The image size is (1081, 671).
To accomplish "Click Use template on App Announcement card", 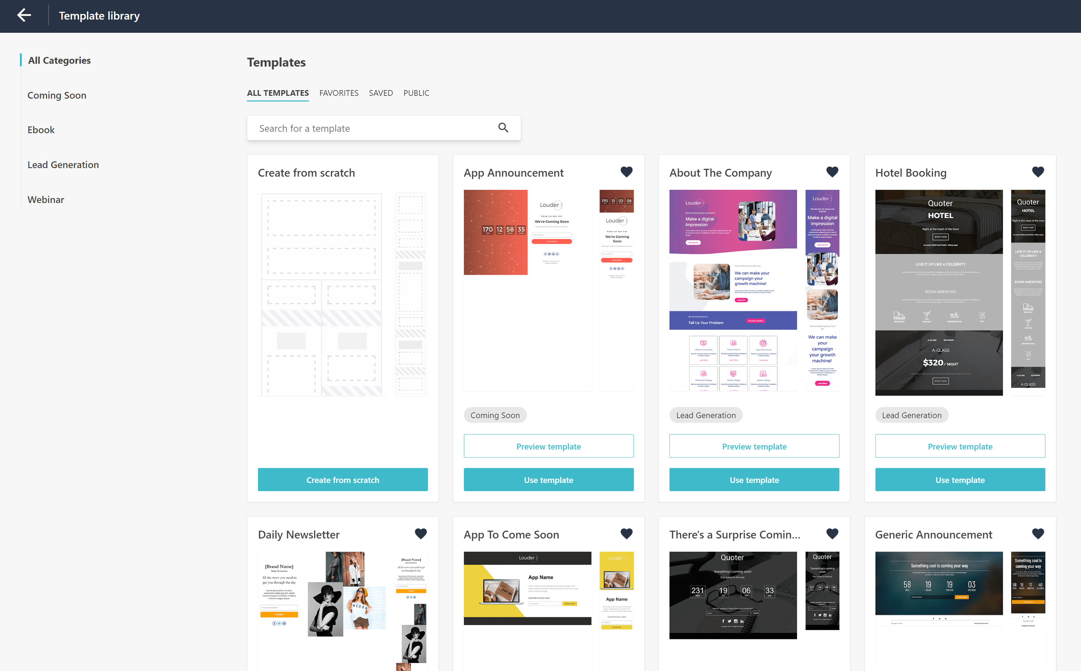I will click(548, 479).
